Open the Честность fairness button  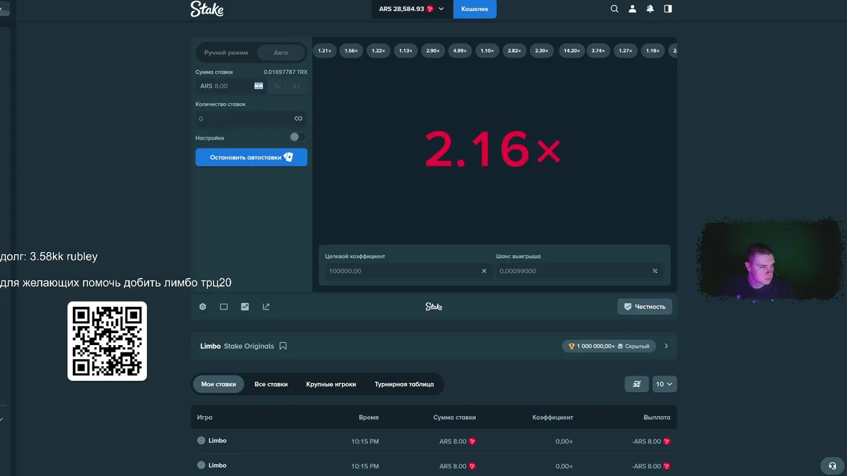click(645, 307)
